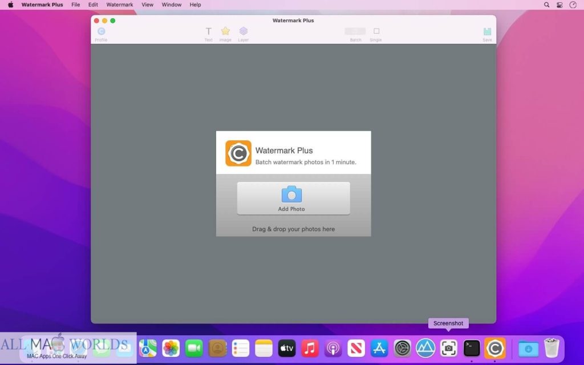584x365 pixels.
Task: Launch Screenshot app from the Dock
Action: click(449, 348)
